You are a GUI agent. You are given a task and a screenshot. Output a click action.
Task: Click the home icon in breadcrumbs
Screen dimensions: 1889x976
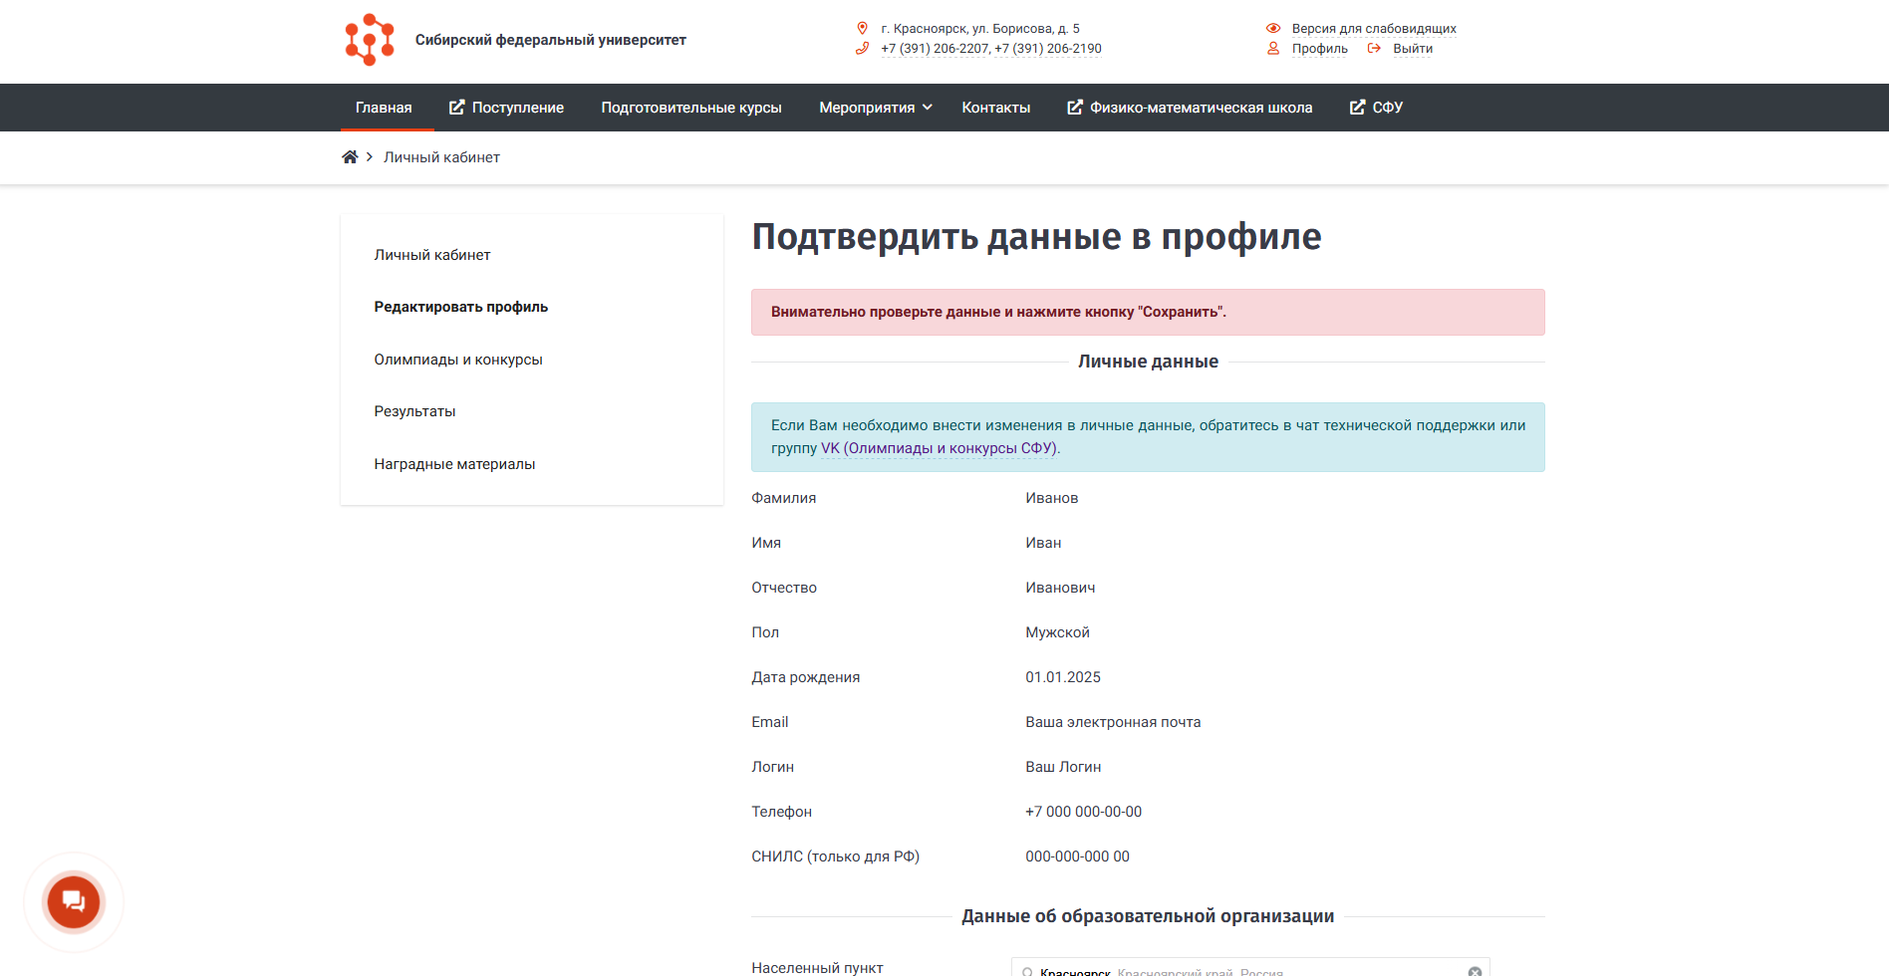[x=350, y=157]
